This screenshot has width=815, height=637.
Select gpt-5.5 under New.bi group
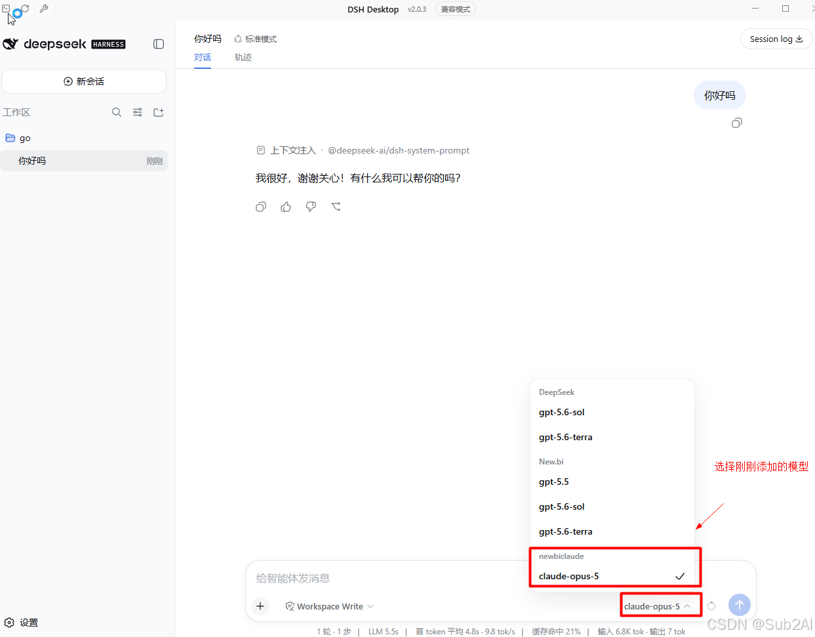[612, 482]
